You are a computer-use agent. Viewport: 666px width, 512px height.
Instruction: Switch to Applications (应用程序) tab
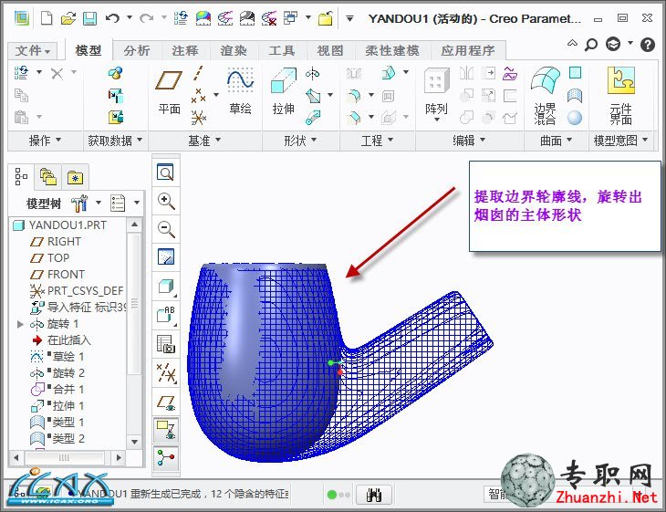click(x=468, y=50)
